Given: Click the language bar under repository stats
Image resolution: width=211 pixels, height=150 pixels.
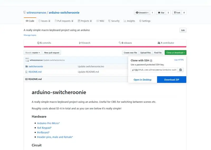Looking at the screenshot, I should tap(105, 47).
